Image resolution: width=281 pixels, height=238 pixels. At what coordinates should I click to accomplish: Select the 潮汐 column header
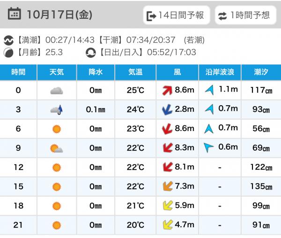point(261,72)
